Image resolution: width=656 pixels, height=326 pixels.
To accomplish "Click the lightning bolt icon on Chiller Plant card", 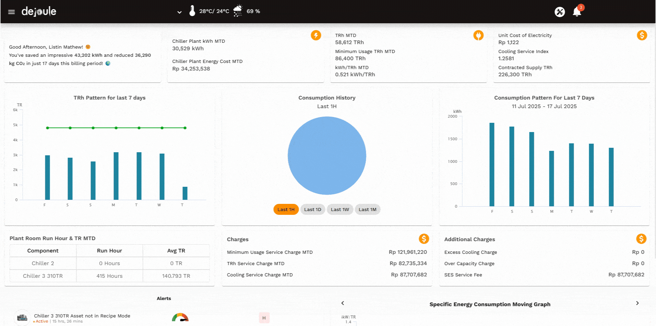I will pyautogui.click(x=316, y=35).
